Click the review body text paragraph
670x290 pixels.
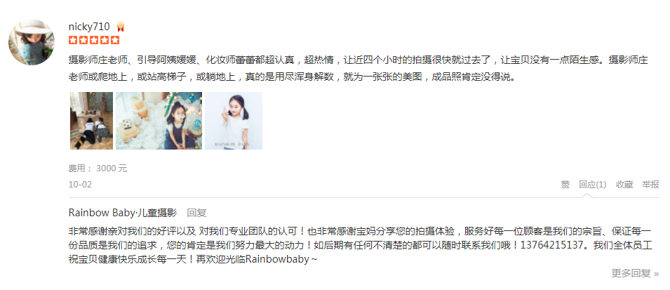coord(358,68)
